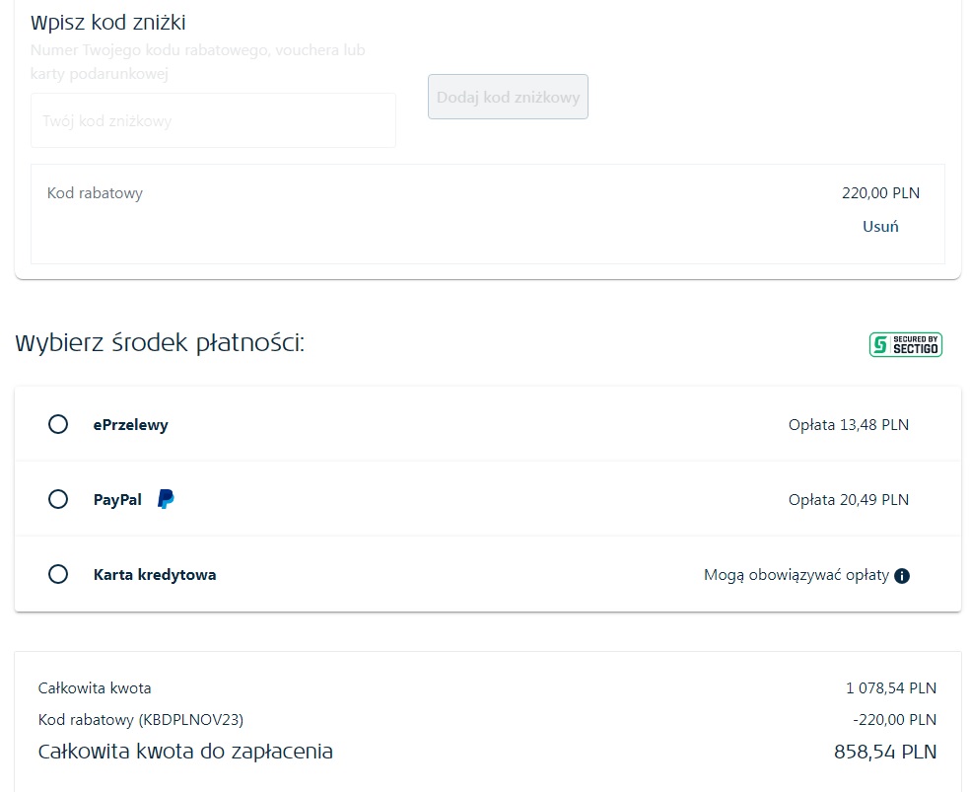Click the PayPal payment label

pyautogui.click(x=117, y=500)
